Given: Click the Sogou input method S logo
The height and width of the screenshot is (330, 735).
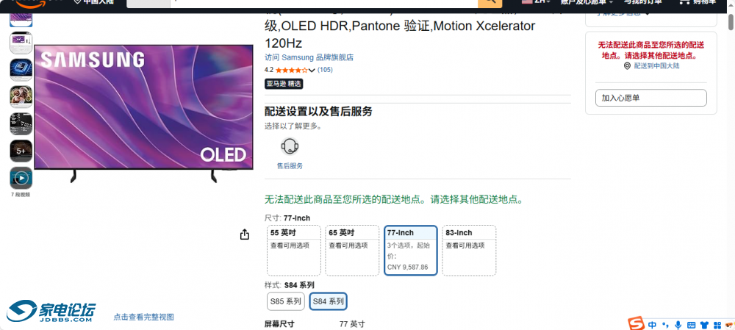Looking at the screenshot, I should coord(635,324).
